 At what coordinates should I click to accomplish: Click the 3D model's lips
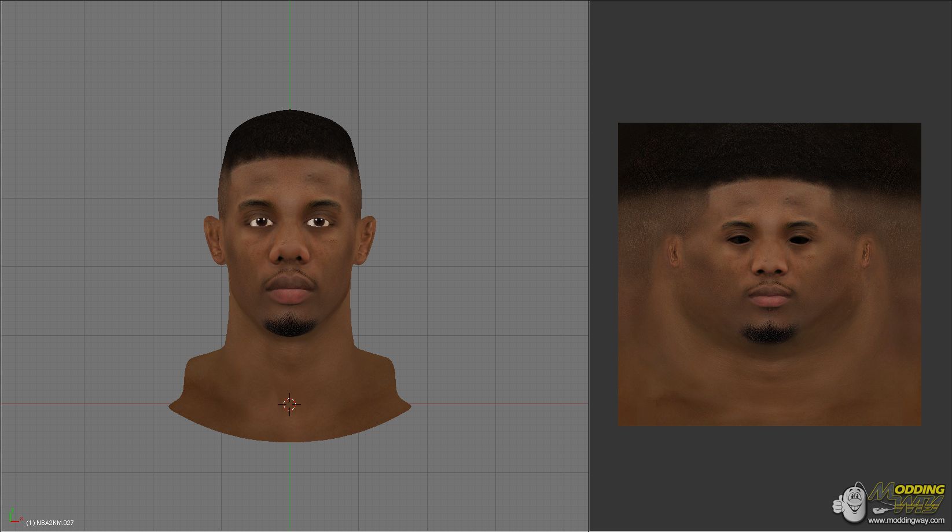(290, 289)
